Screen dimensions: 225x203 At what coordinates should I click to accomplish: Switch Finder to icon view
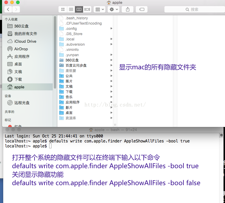click(x=63, y=9)
